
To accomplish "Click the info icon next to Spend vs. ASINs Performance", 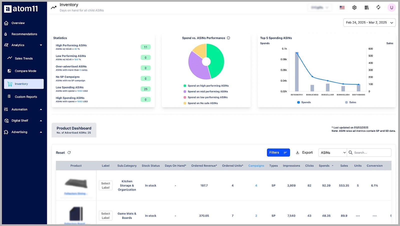I will tap(228, 38).
